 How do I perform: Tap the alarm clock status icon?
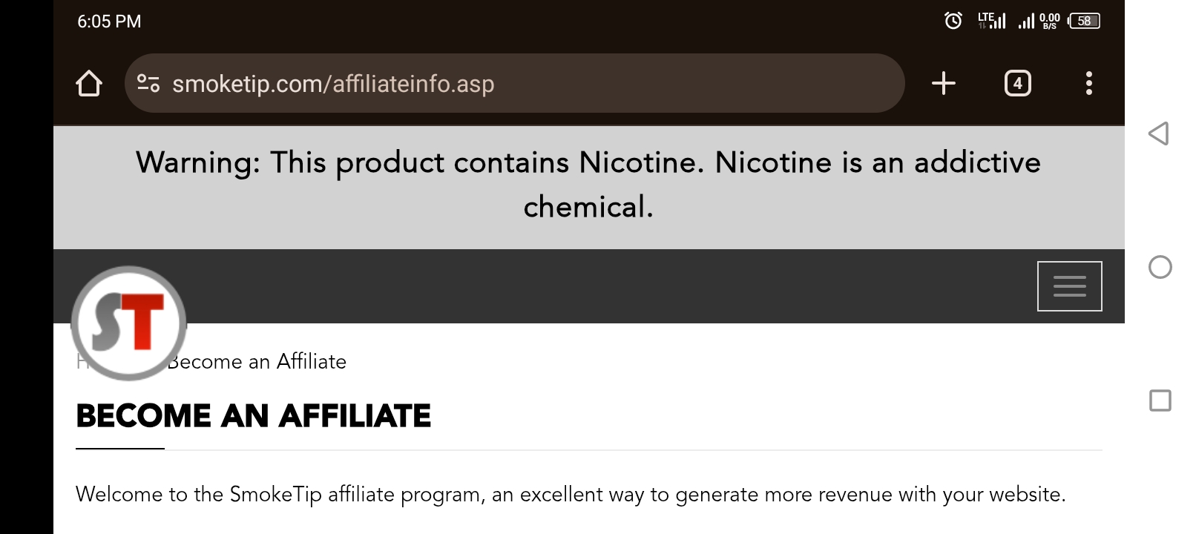click(x=953, y=21)
